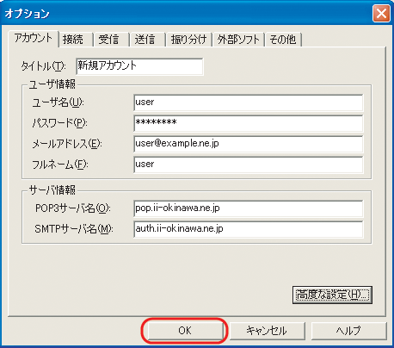Click the パスワード(P) label

point(59,123)
